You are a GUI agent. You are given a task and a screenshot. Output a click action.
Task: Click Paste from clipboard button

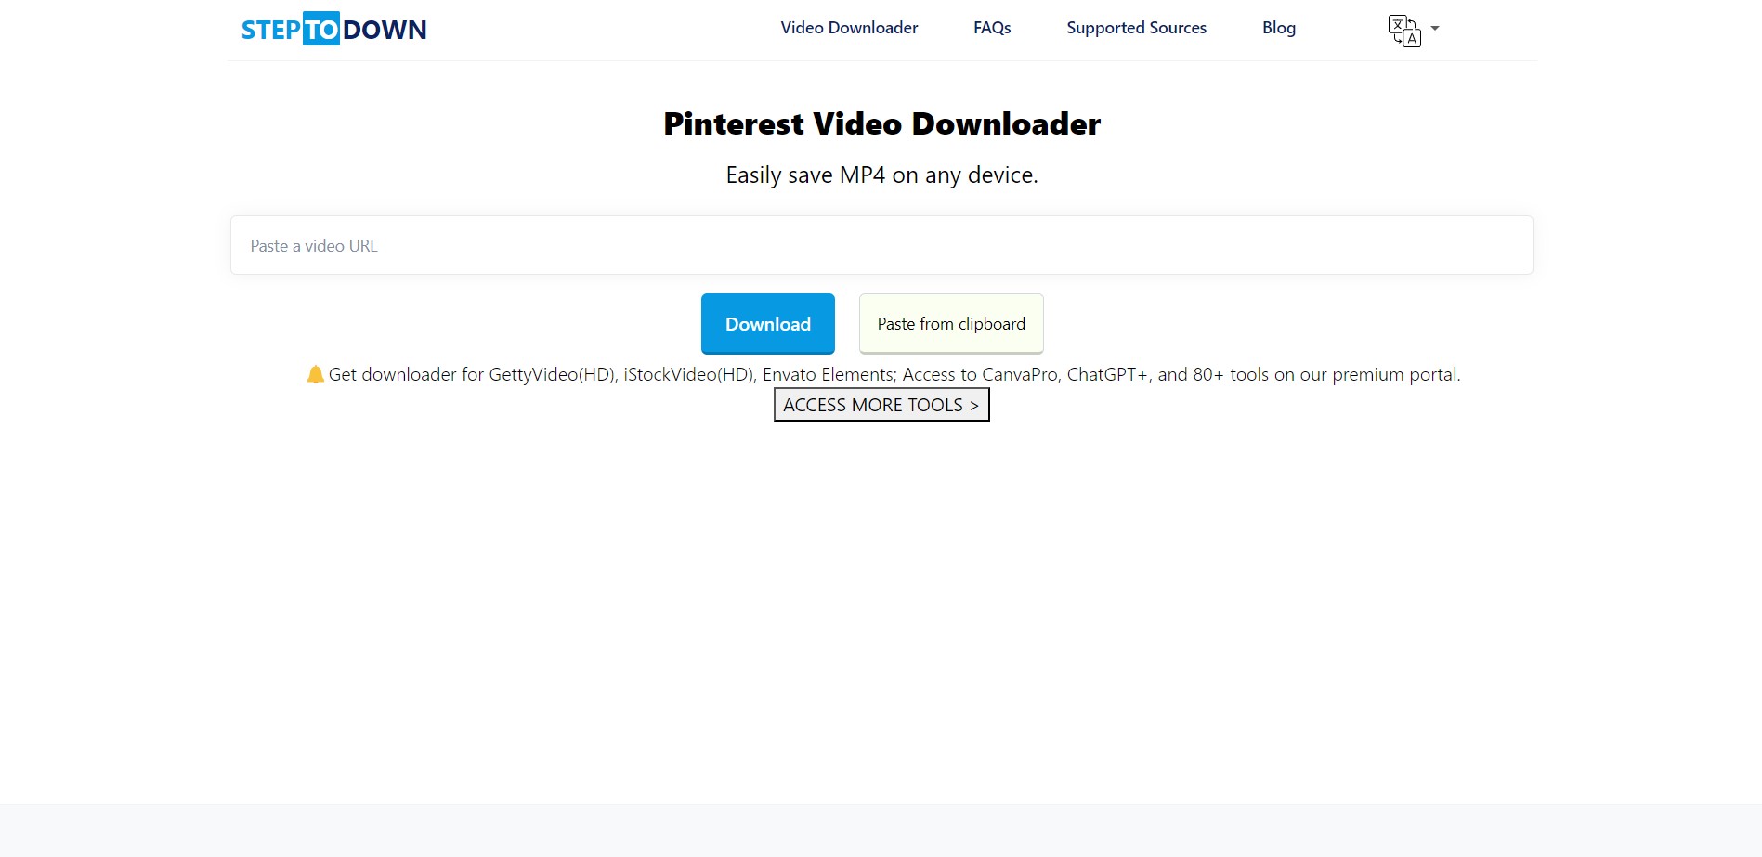point(951,324)
